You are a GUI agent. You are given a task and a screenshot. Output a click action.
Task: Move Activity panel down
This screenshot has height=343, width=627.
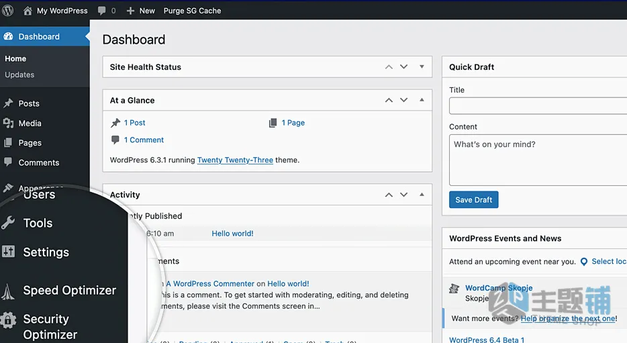404,195
